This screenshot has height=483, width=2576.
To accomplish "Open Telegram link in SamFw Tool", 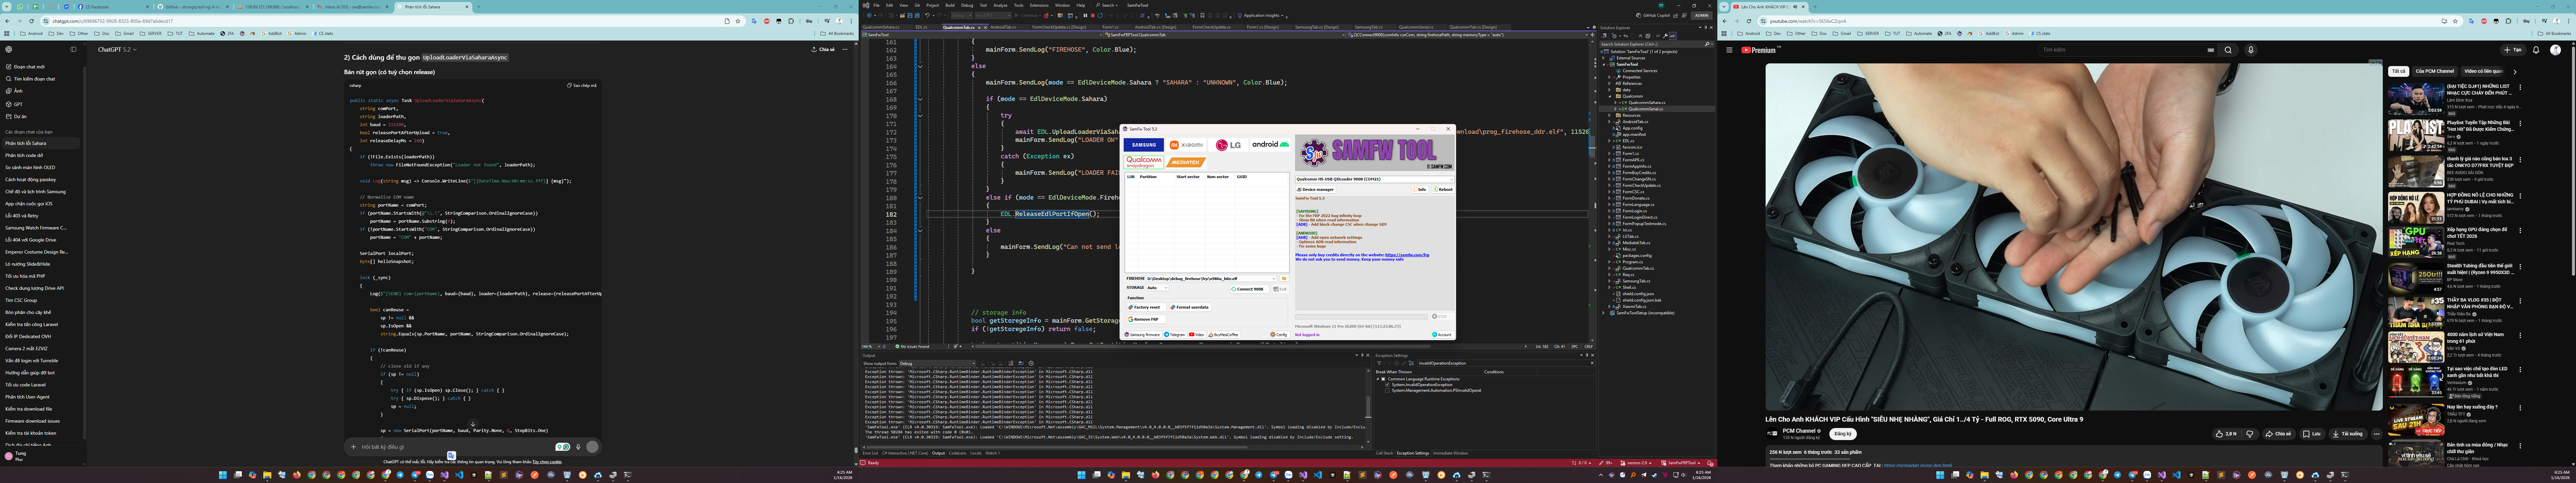I will tap(1175, 335).
